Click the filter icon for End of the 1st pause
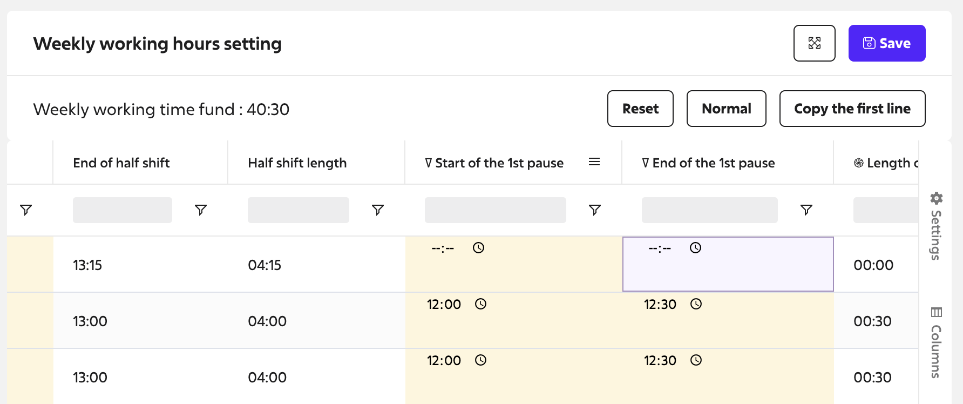The height and width of the screenshot is (404, 963). coord(806,210)
